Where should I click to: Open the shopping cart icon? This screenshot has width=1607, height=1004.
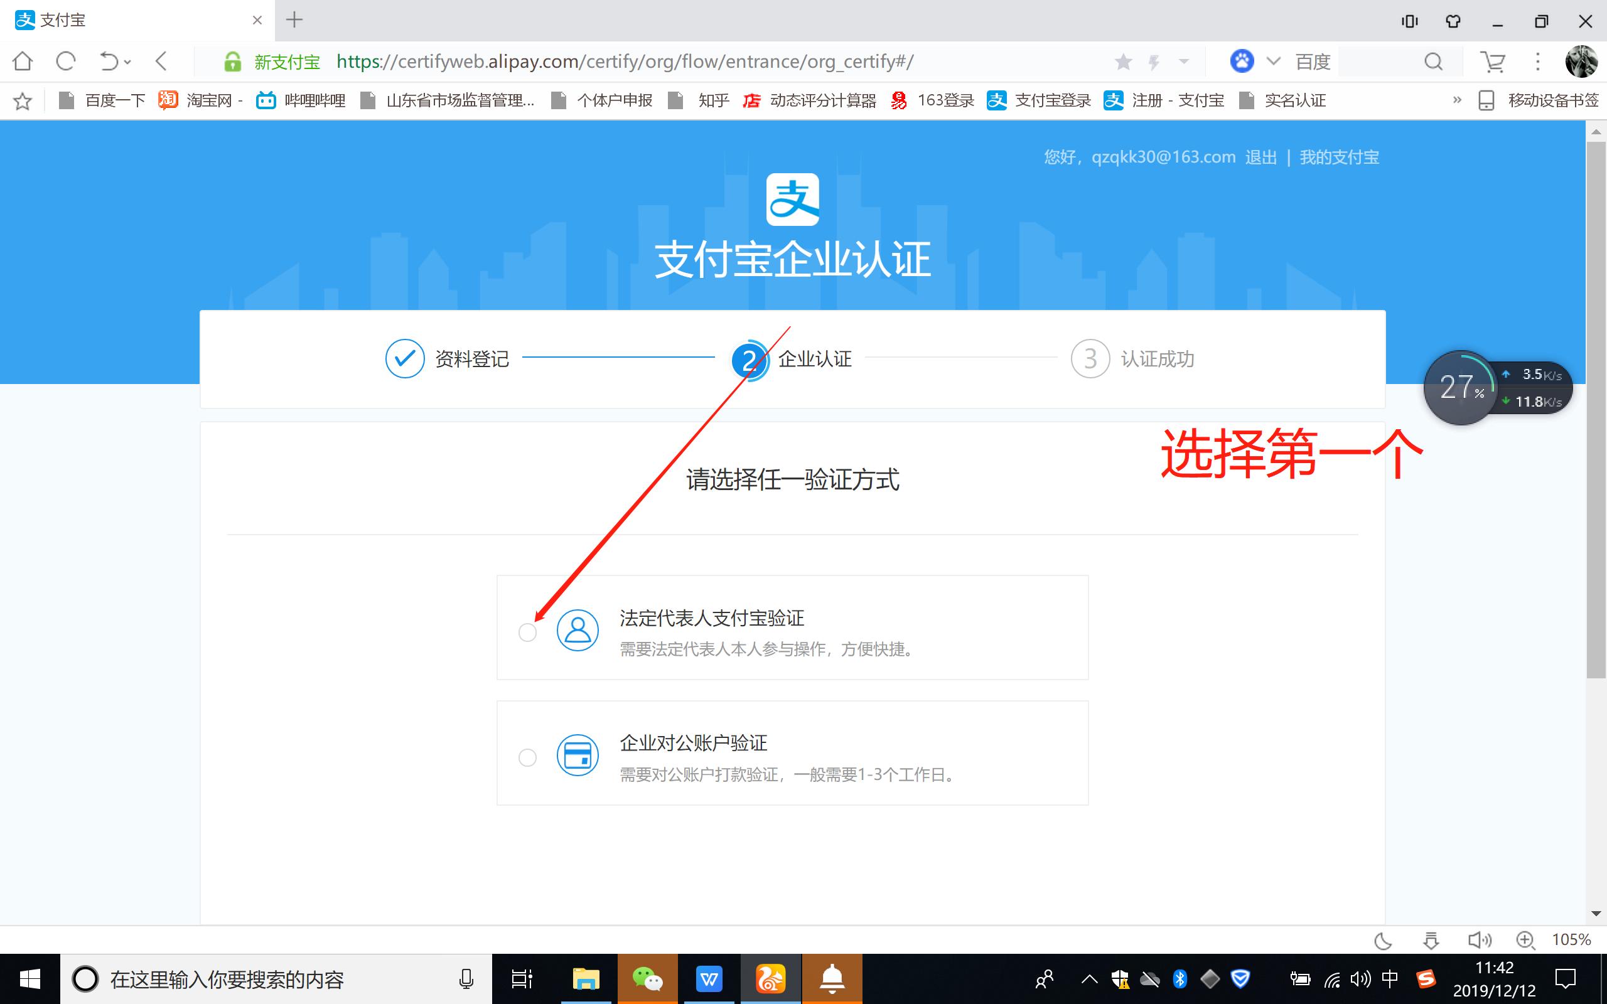(1493, 61)
